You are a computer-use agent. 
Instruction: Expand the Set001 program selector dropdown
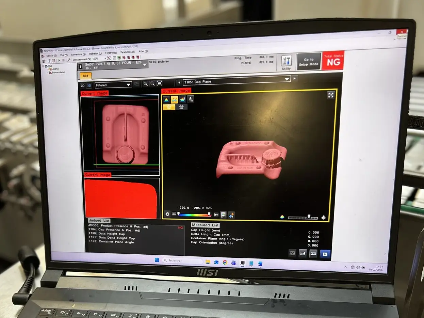click(145, 64)
